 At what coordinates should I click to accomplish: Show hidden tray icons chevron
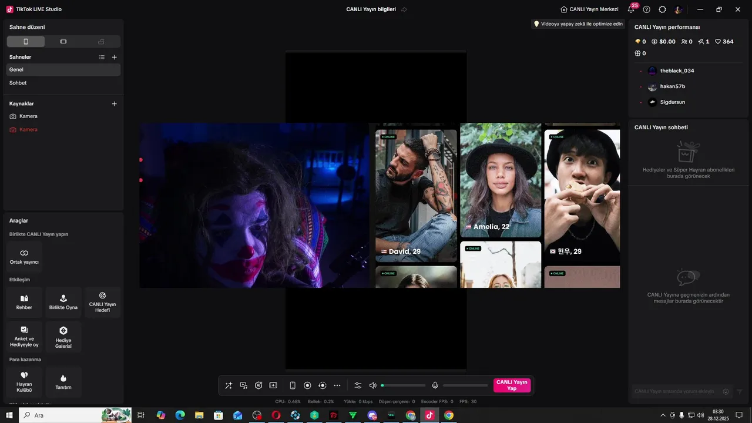[x=663, y=415]
